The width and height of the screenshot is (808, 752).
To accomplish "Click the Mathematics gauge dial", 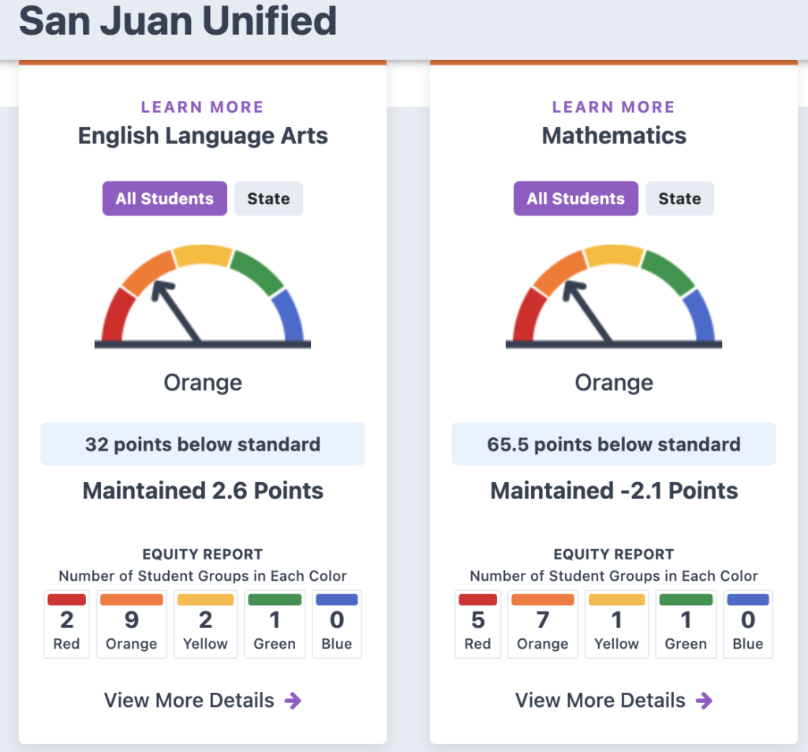I will [614, 297].
